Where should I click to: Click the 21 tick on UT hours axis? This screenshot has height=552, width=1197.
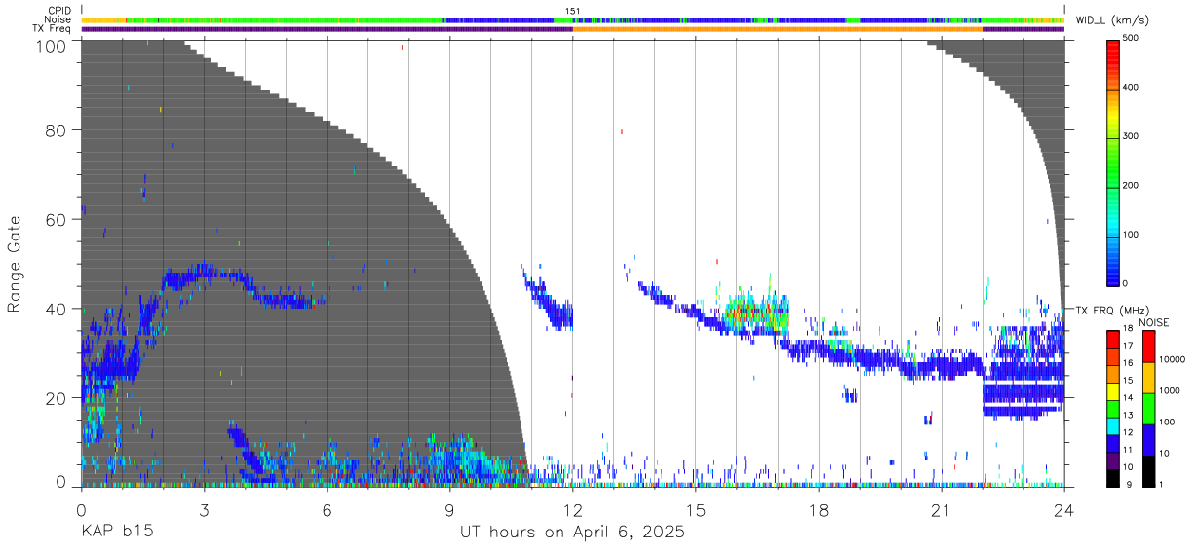pyautogui.click(x=942, y=509)
